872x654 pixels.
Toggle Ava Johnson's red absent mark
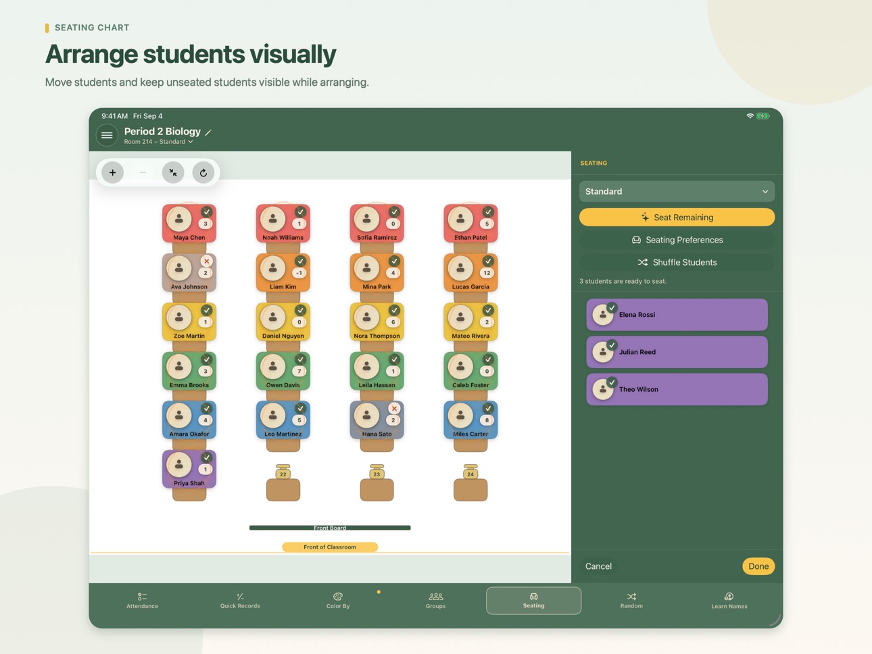pyautogui.click(x=207, y=261)
